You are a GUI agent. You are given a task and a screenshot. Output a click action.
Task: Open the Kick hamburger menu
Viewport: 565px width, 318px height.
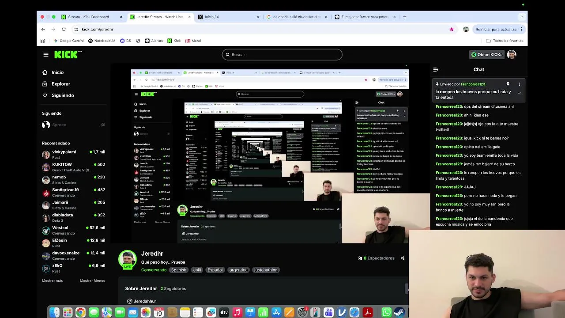46,55
